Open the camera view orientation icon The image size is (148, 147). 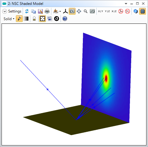(x=56, y=11)
